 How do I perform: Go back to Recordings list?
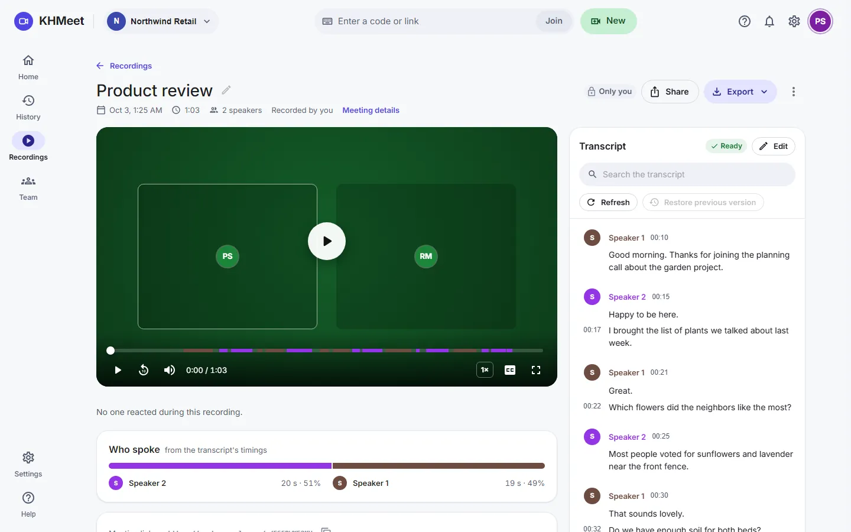pos(124,66)
